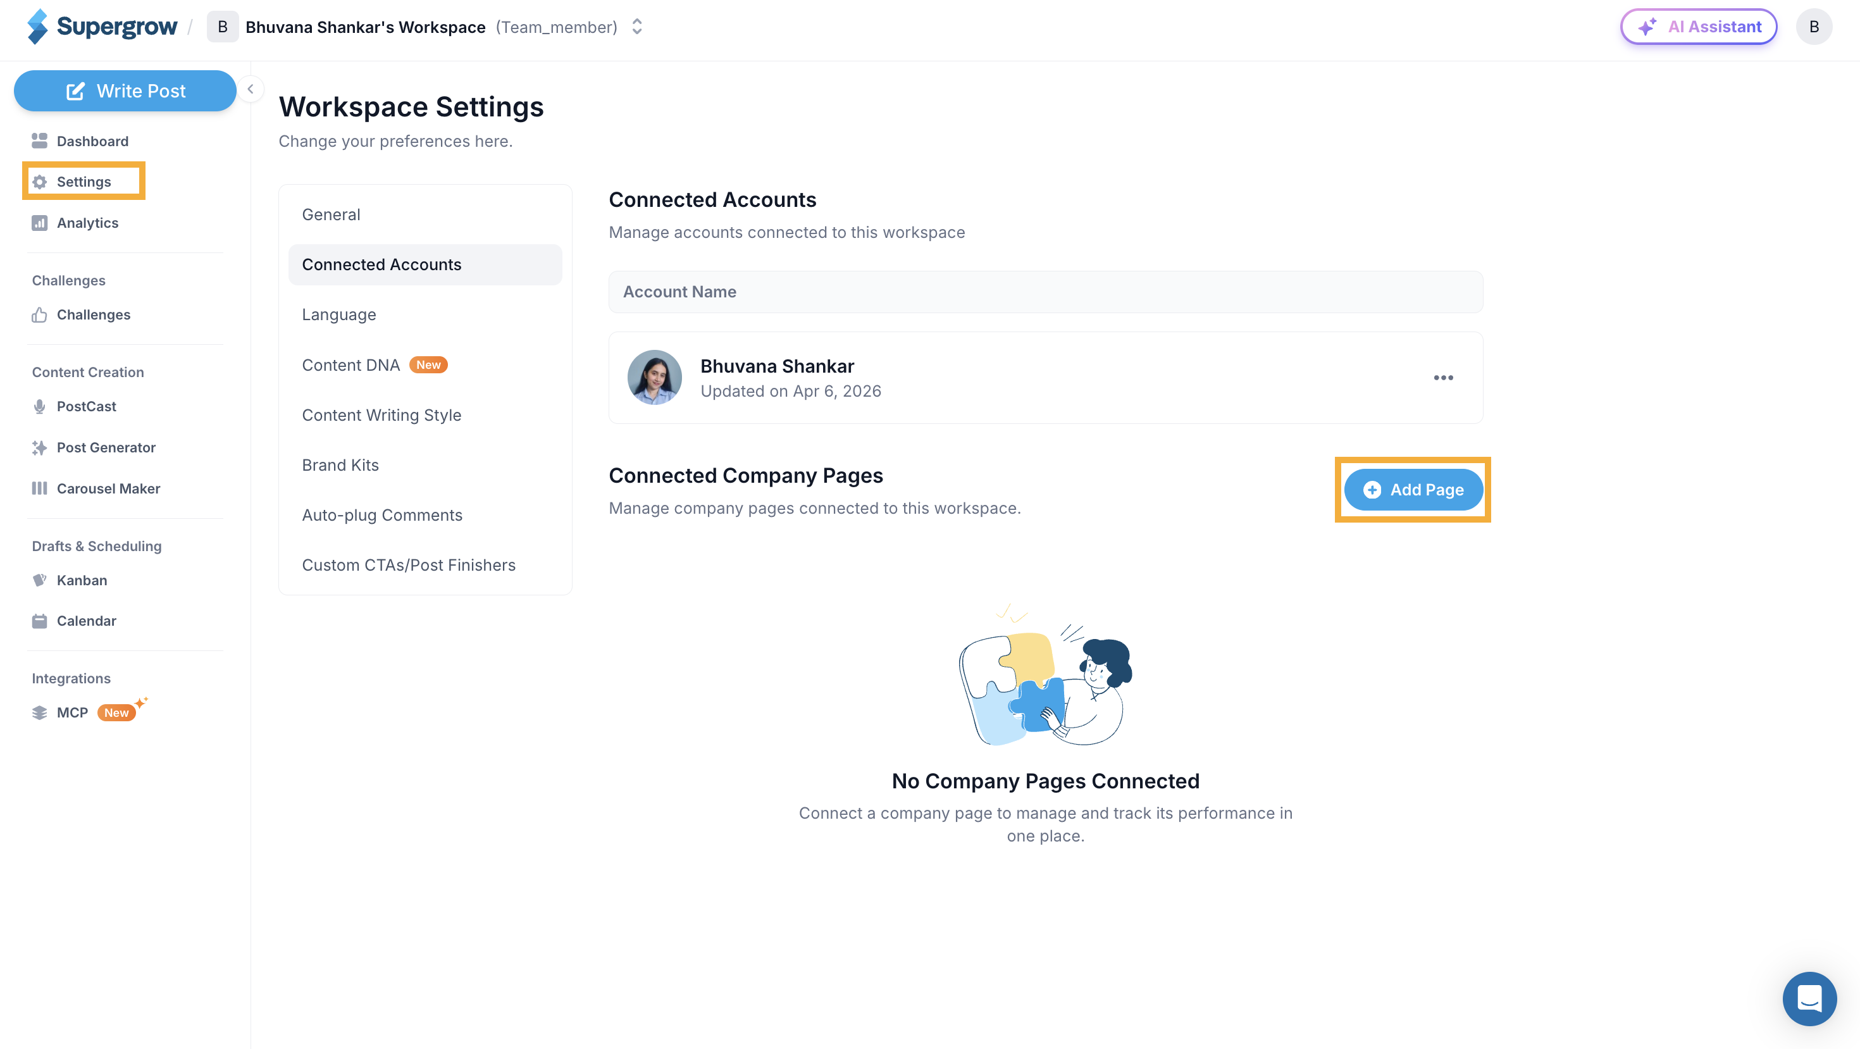Collapse the left sidebar

[x=251, y=89]
